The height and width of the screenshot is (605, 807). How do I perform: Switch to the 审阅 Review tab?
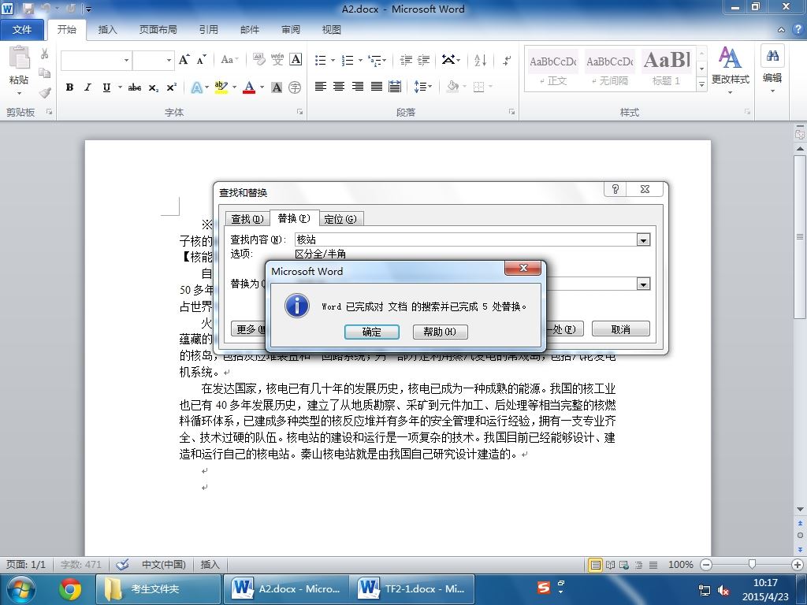click(x=291, y=29)
